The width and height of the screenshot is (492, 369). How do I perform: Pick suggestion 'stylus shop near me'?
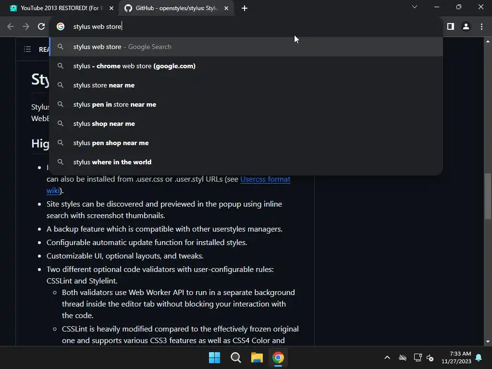pyautogui.click(x=246, y=123)
